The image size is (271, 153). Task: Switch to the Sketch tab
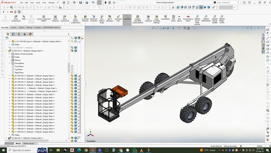coord(22,28)
